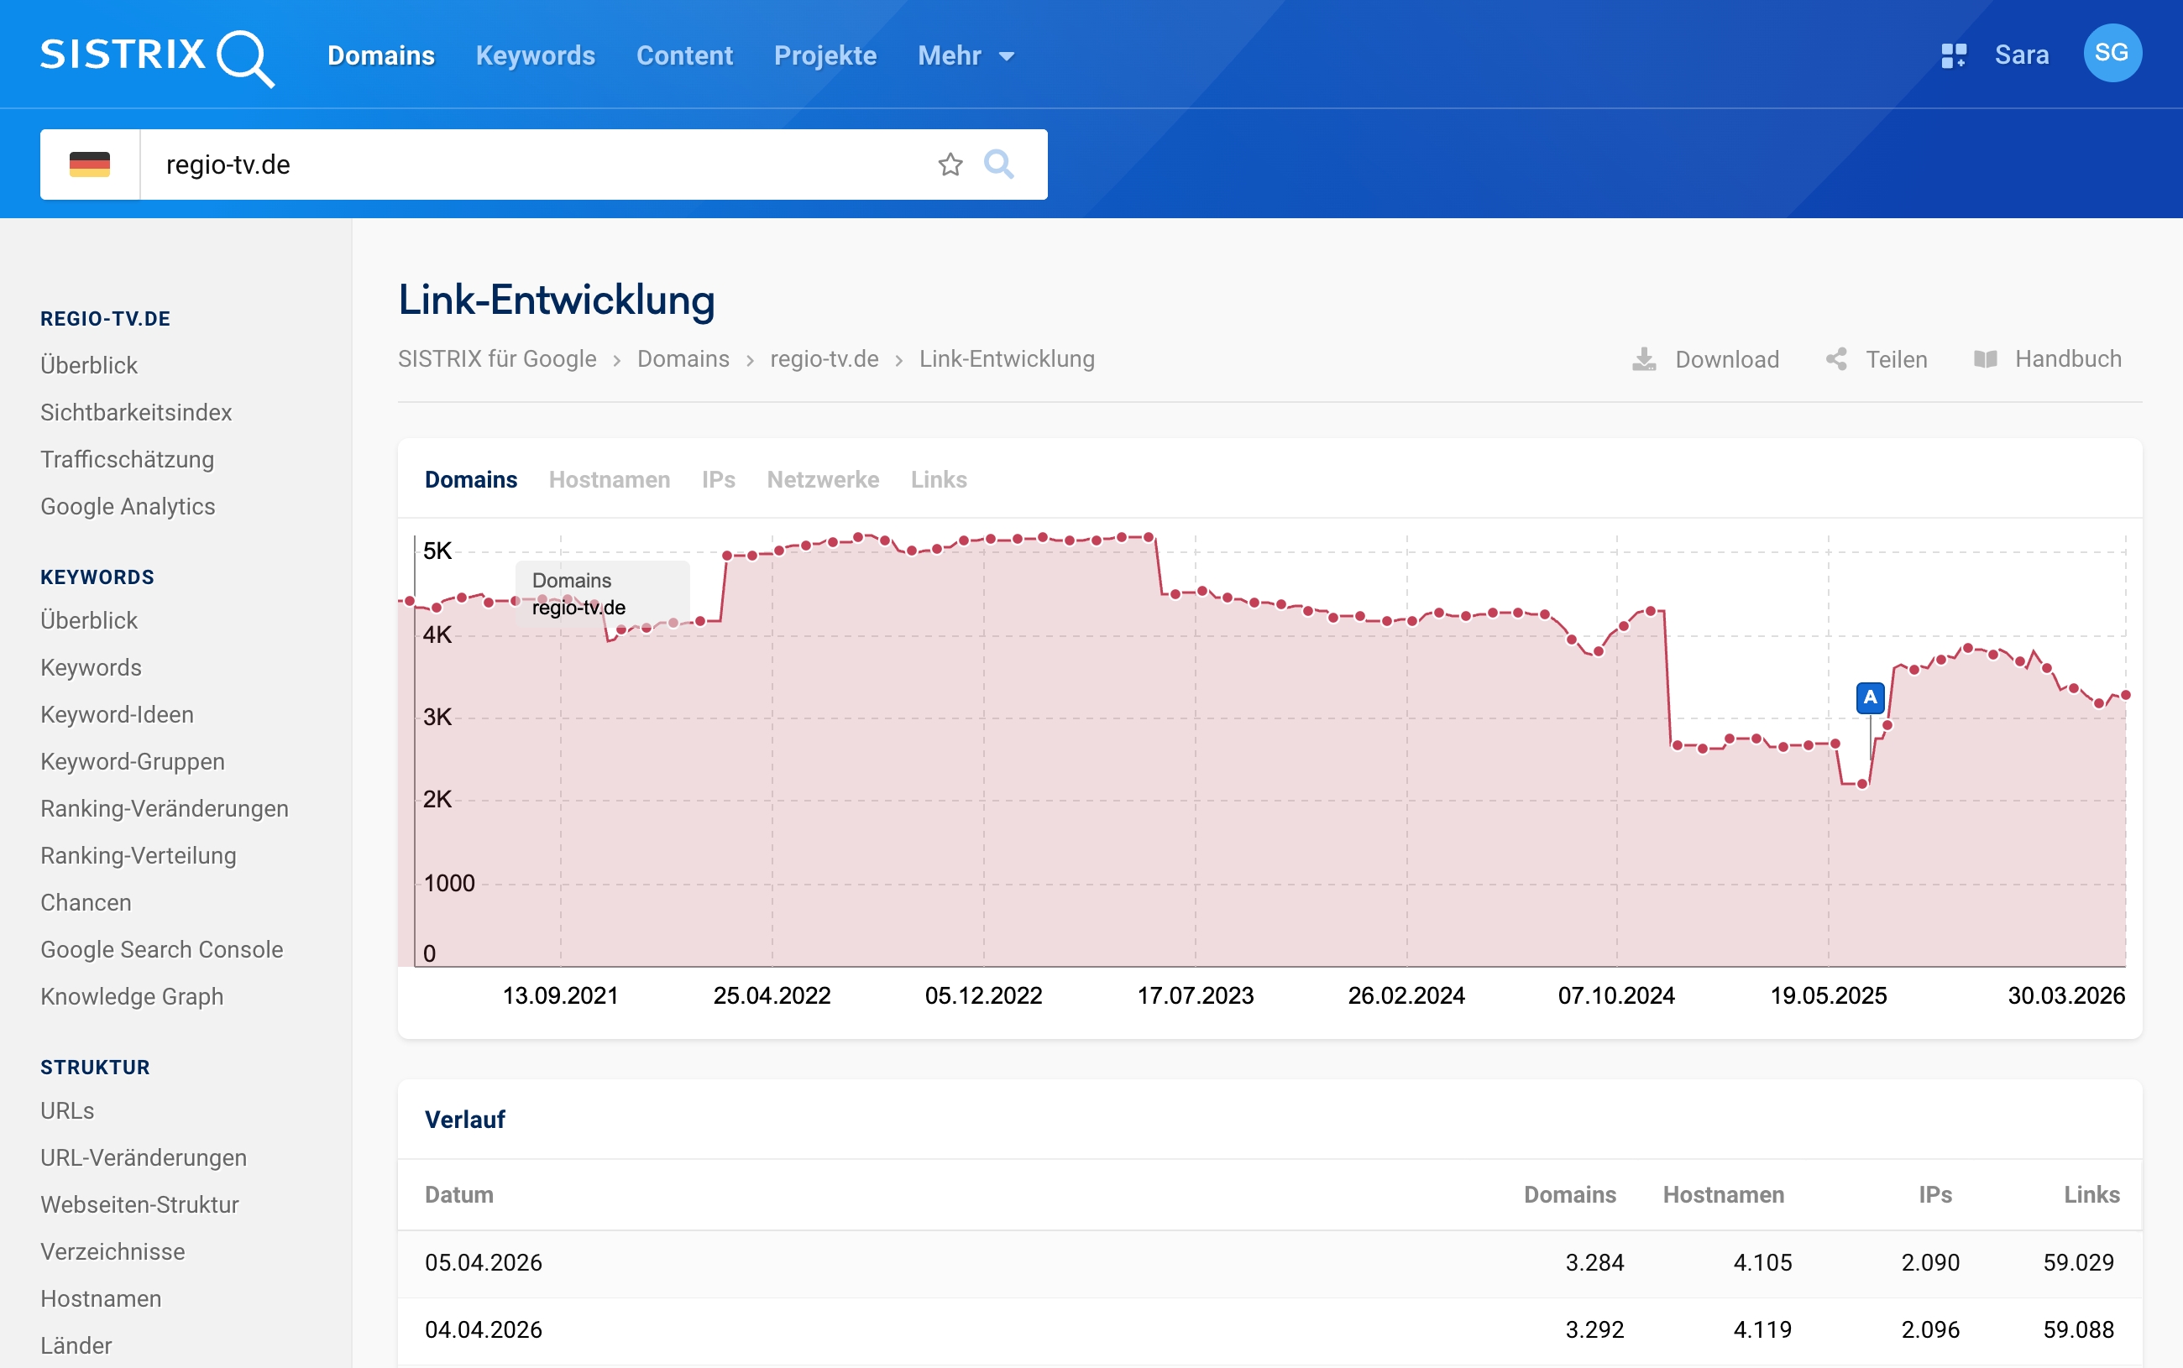This screenshot has width=2183, height=1368.
Task: Switch to the Links chart tab
Action: [x=939, y=479]
